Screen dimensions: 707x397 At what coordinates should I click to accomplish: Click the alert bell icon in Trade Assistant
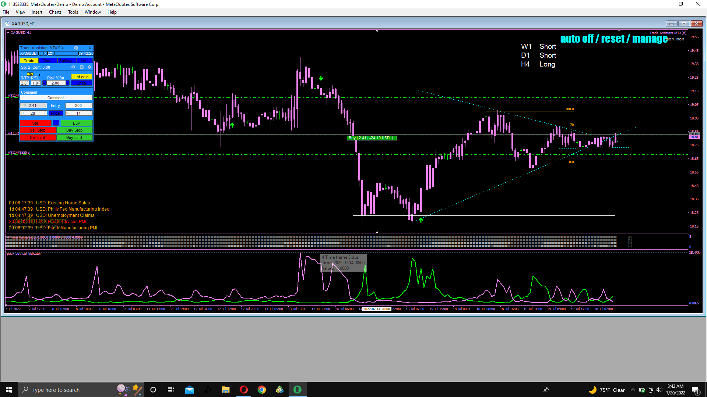pos(89,67)
